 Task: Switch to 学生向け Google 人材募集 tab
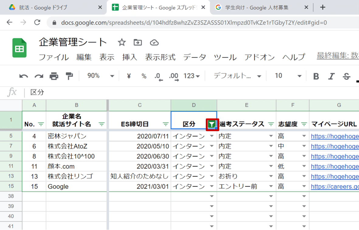click(257, 8)
